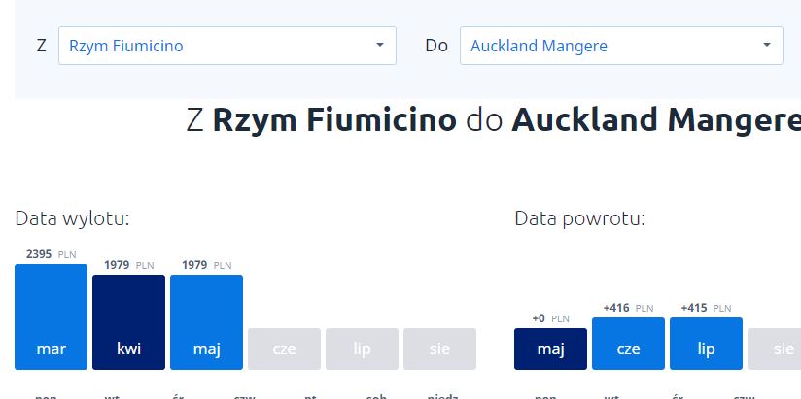Click the route heading 'Z Rzym Fiumicino do Auckland Mangere'
The width and height of the screenshot is (801, 399).
pos(494,120)
